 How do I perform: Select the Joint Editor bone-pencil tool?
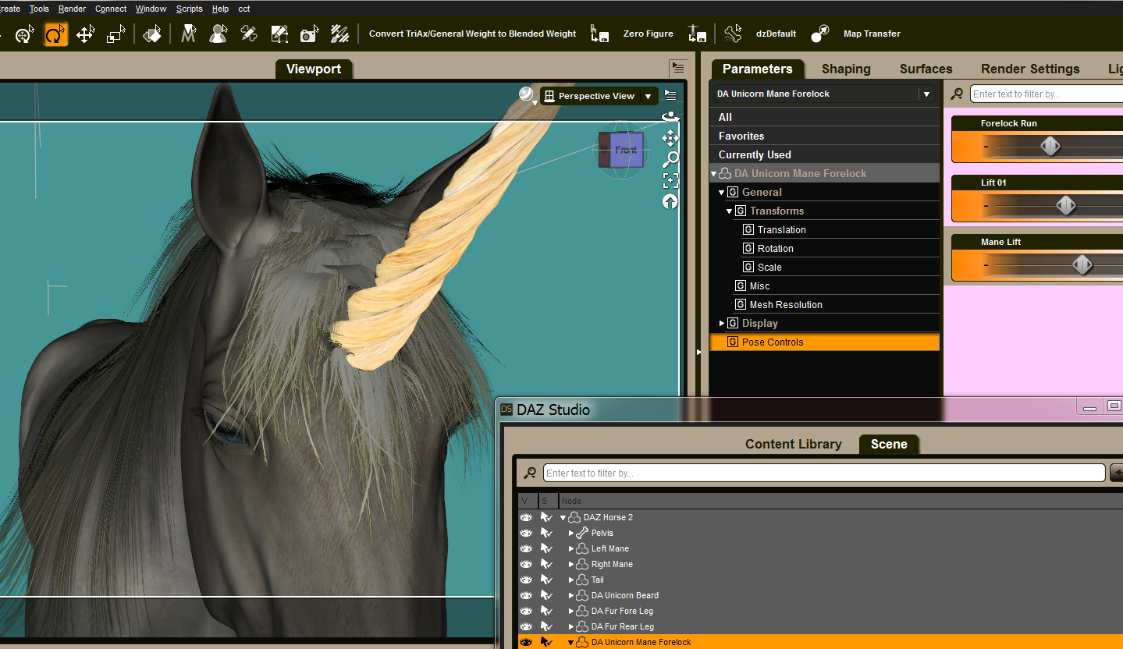click(x=249, y=34)
